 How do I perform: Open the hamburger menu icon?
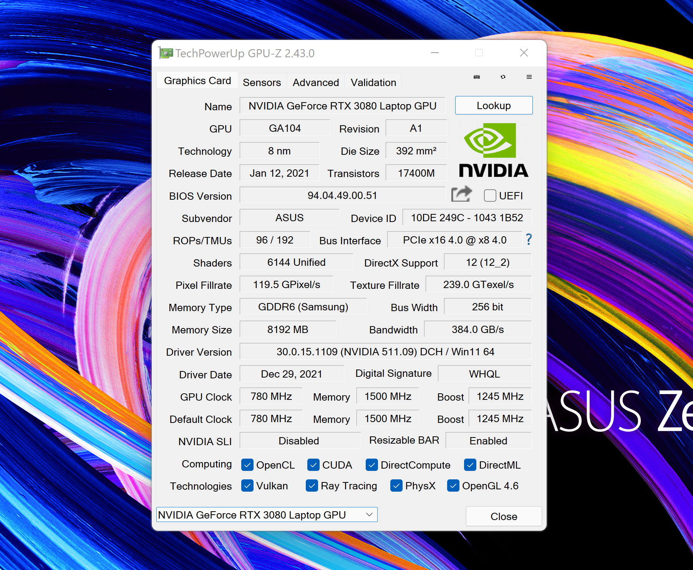tap(529, 77)
